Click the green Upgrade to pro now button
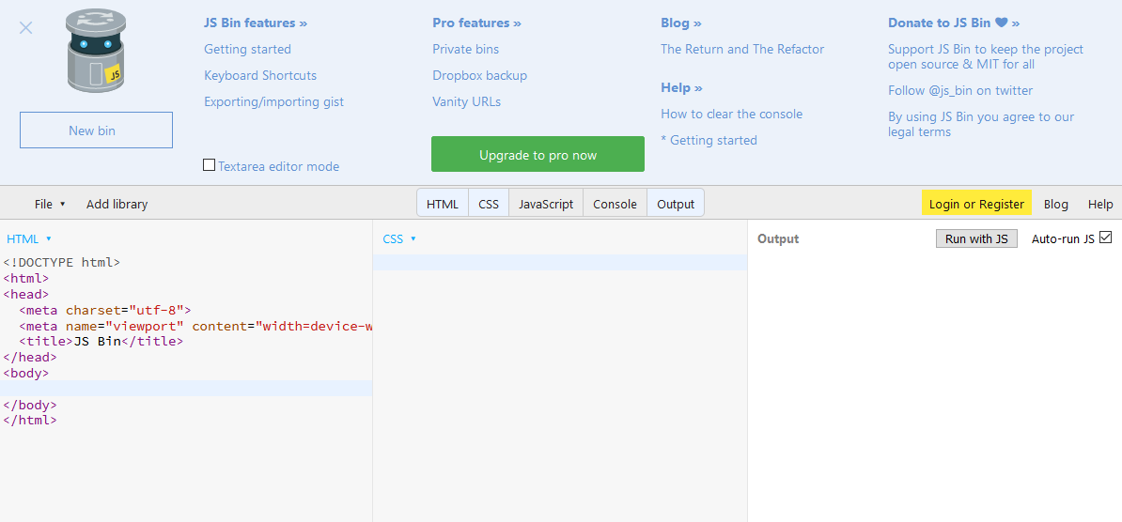 (x=538, y=155)
